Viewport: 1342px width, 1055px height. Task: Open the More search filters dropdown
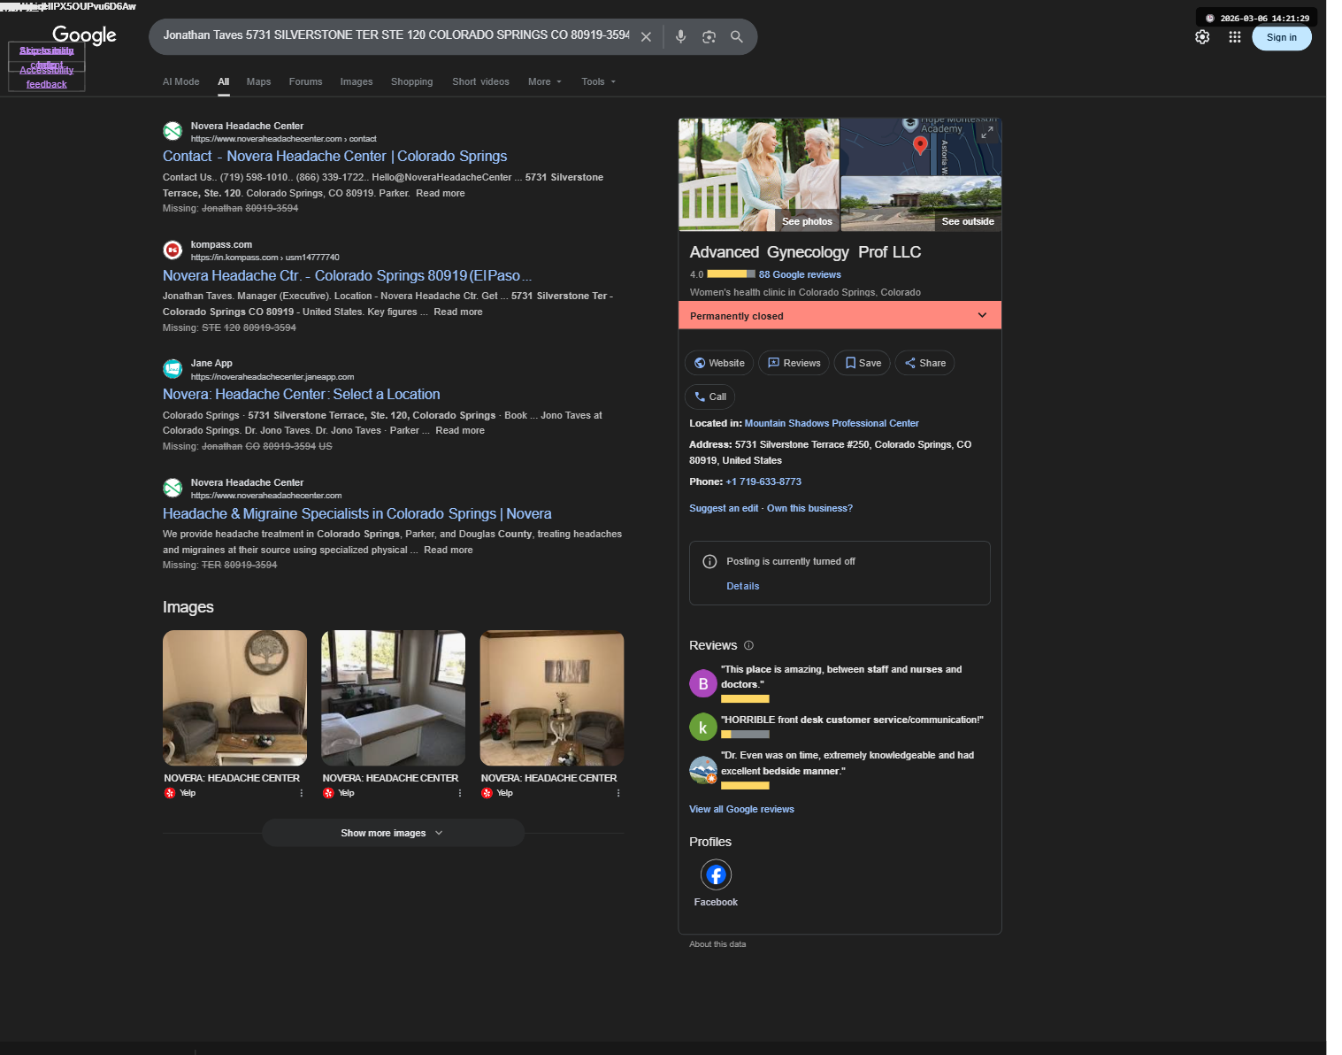[544, 81]
